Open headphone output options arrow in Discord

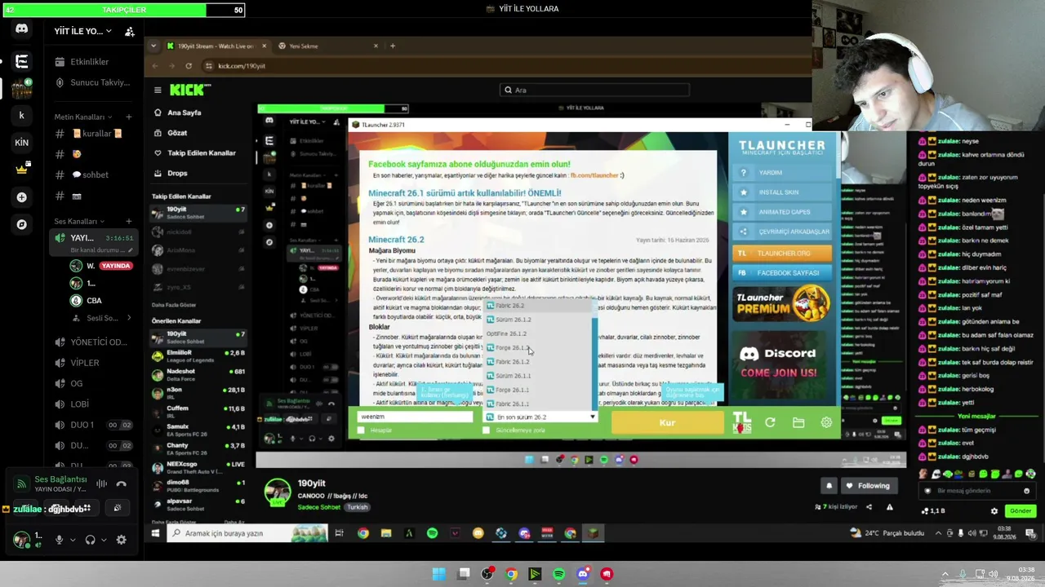click(104, 540)
